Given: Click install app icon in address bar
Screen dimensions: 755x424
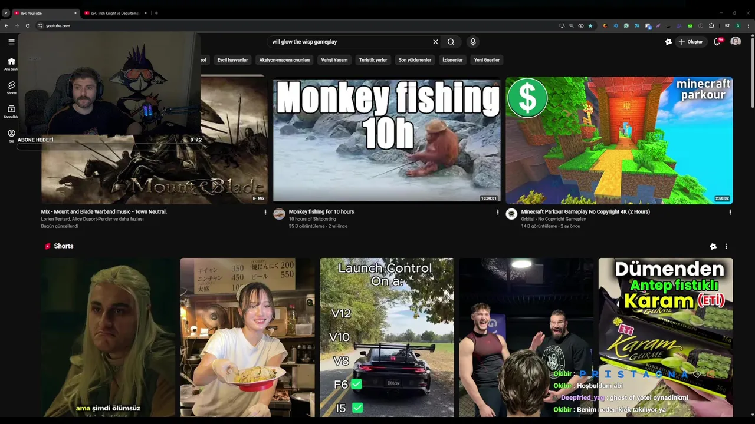Looking at the screenshot, I should [x=562, y=25].
